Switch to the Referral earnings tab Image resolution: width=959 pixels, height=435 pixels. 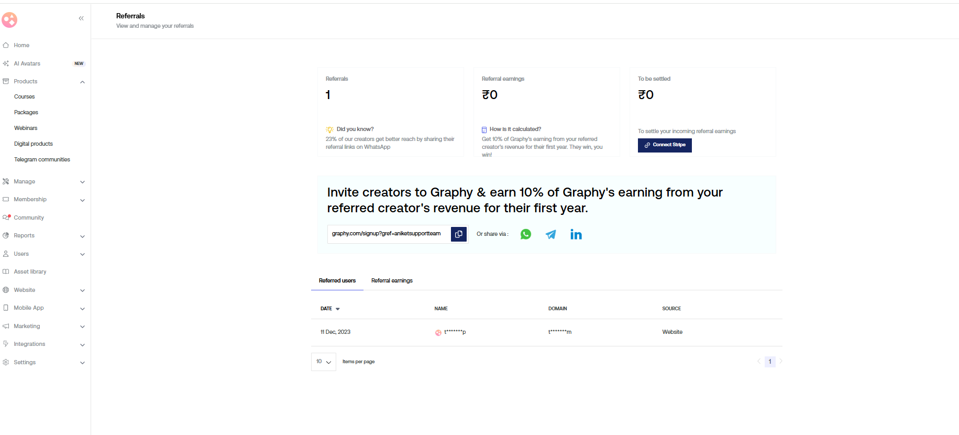click(x=392, y=281)
